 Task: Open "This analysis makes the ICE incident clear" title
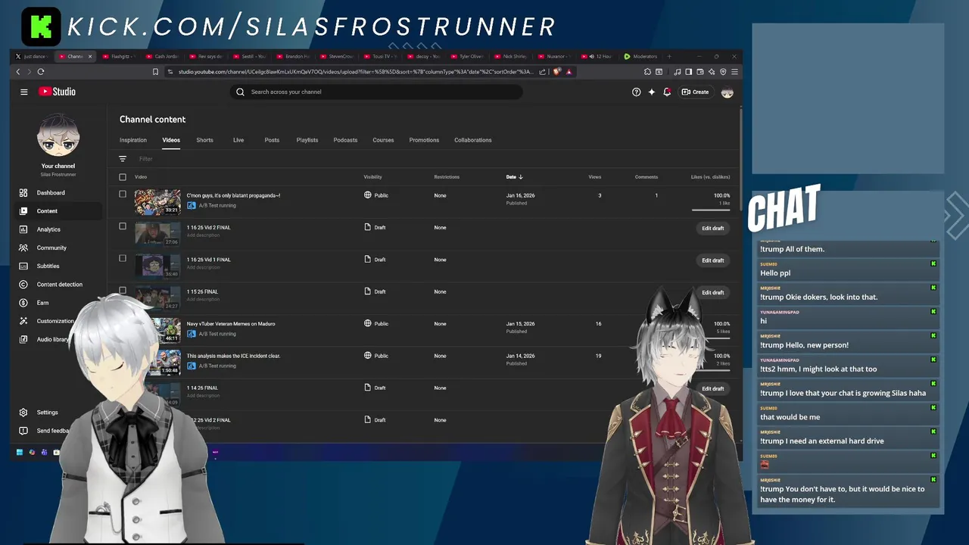point(233,356)
